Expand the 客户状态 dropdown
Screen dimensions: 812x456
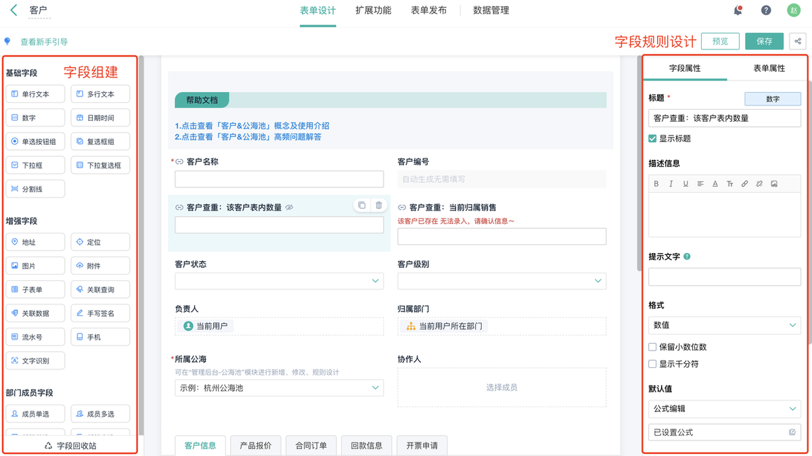click(x=279, y=281)
